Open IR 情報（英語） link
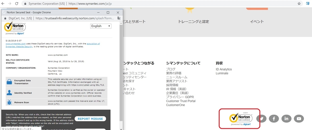 click(177, 89)
